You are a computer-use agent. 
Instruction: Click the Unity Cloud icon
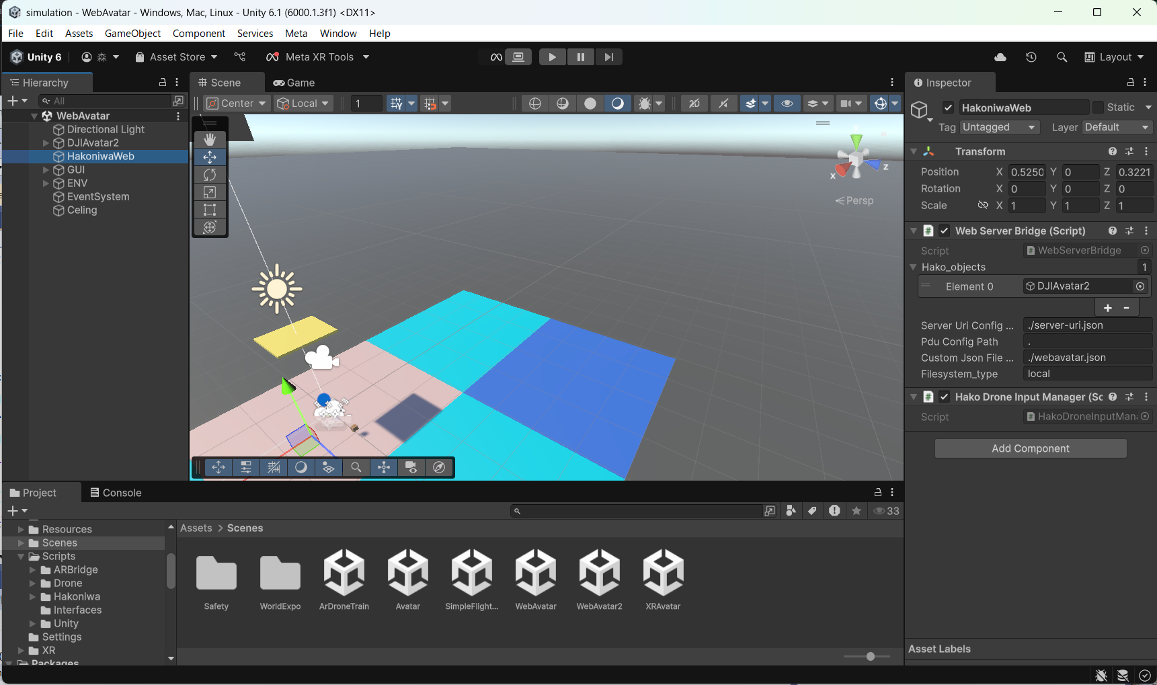pos(1000,57)
